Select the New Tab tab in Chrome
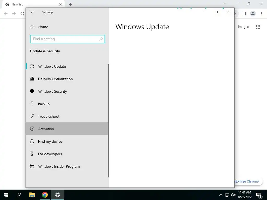 click(33, 4)
